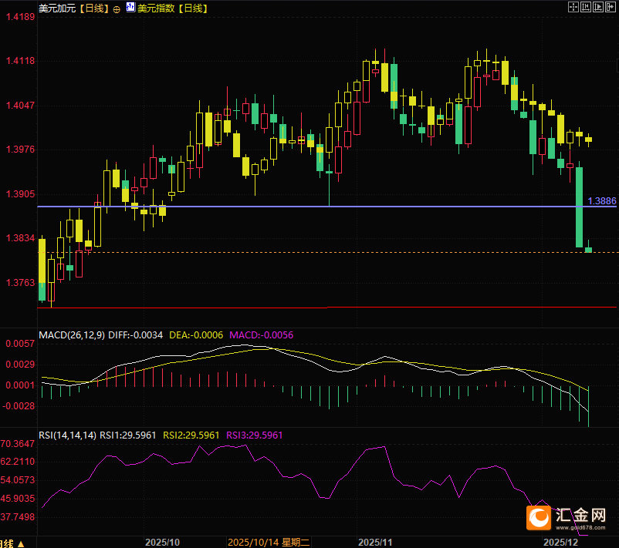The image size is (619, 548).
Task: Select the 美元指数【日线】 overlay title
Action: coord(173,8)
